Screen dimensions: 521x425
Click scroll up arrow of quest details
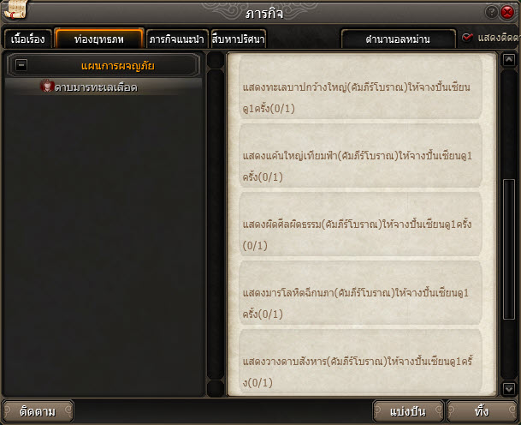click(x=509, y=60)
